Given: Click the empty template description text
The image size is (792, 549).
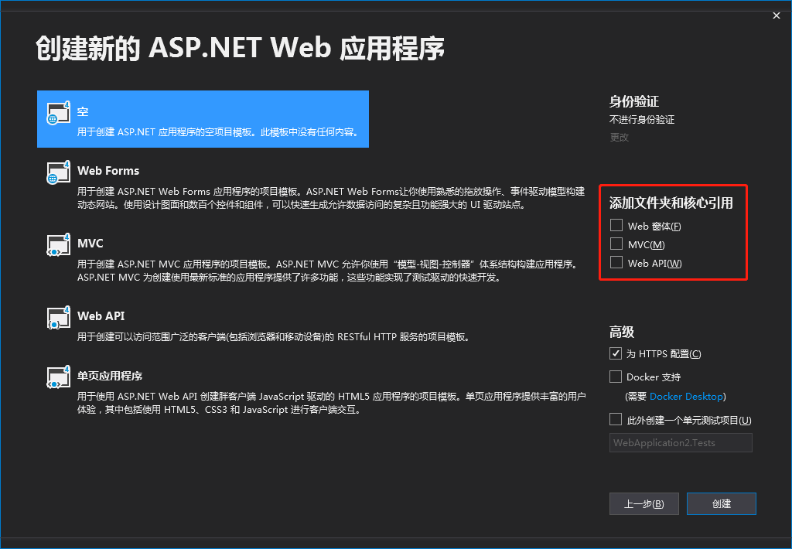Looking at the screenshot, I should click(219, 131).
